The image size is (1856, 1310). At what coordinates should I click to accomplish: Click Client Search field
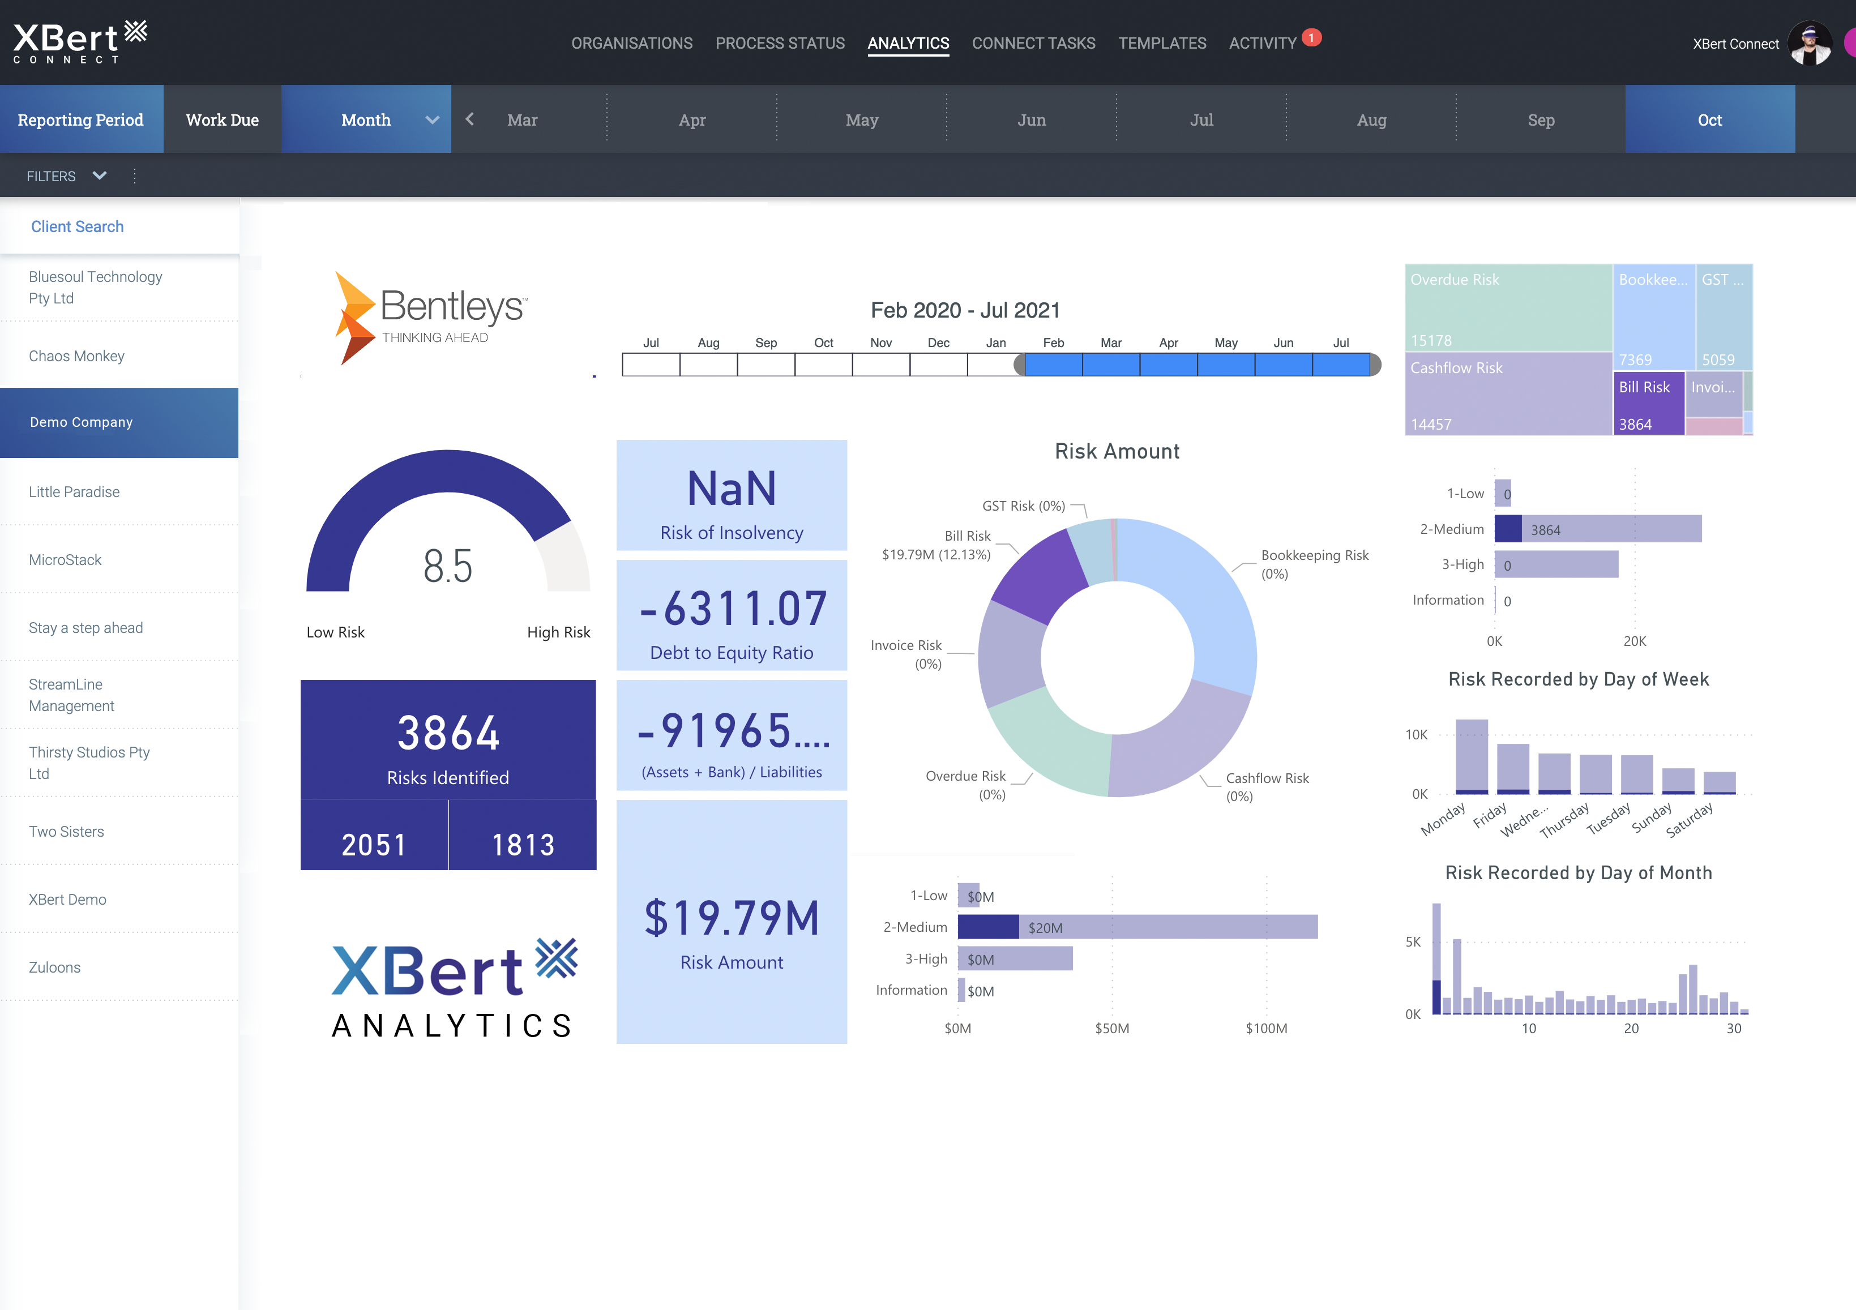pos(78,227)
